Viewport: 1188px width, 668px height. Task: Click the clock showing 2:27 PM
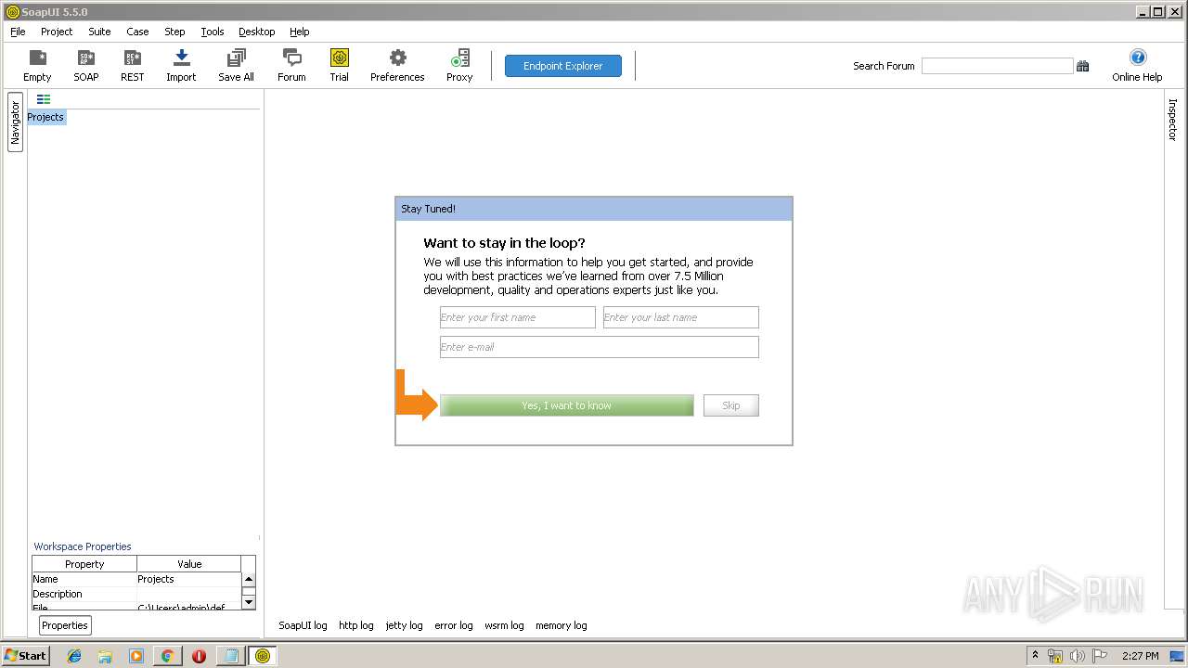[1140, 656]
